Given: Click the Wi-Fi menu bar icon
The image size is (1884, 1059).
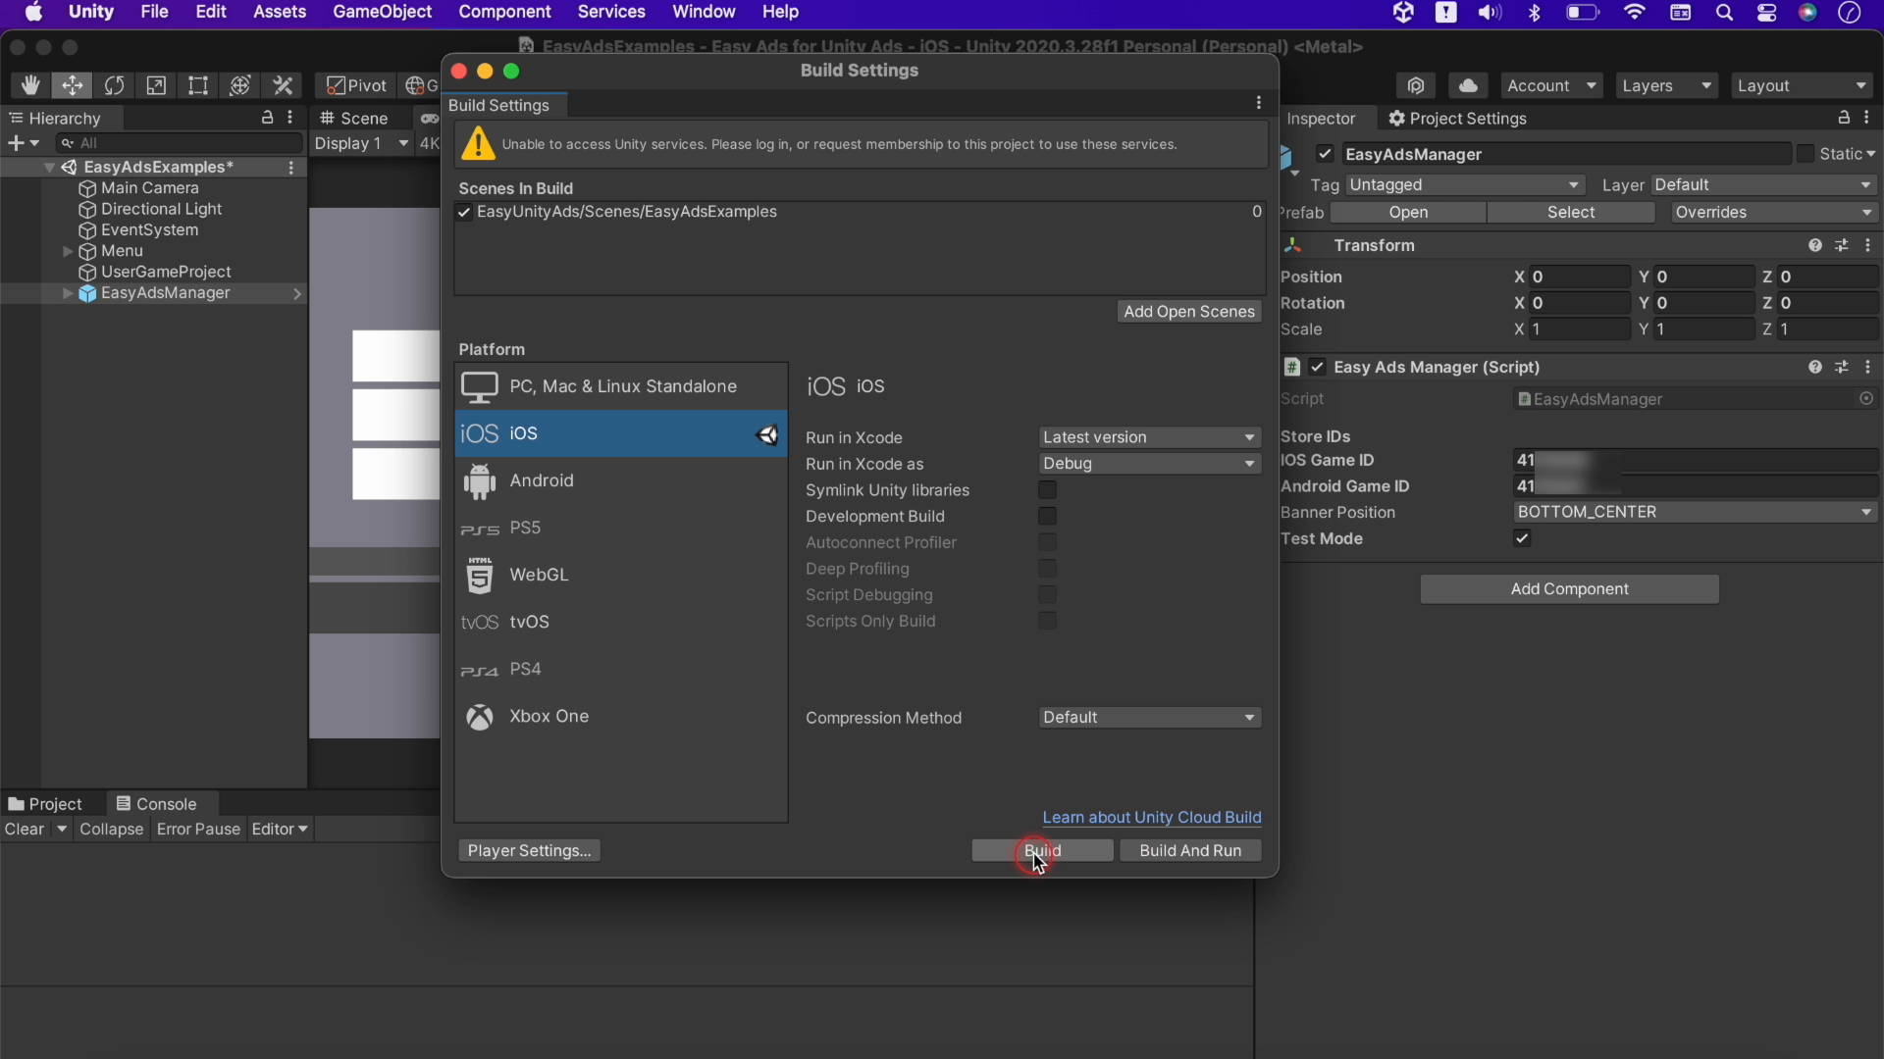Looking at the screenshot, I should (x=1635, y=12).
